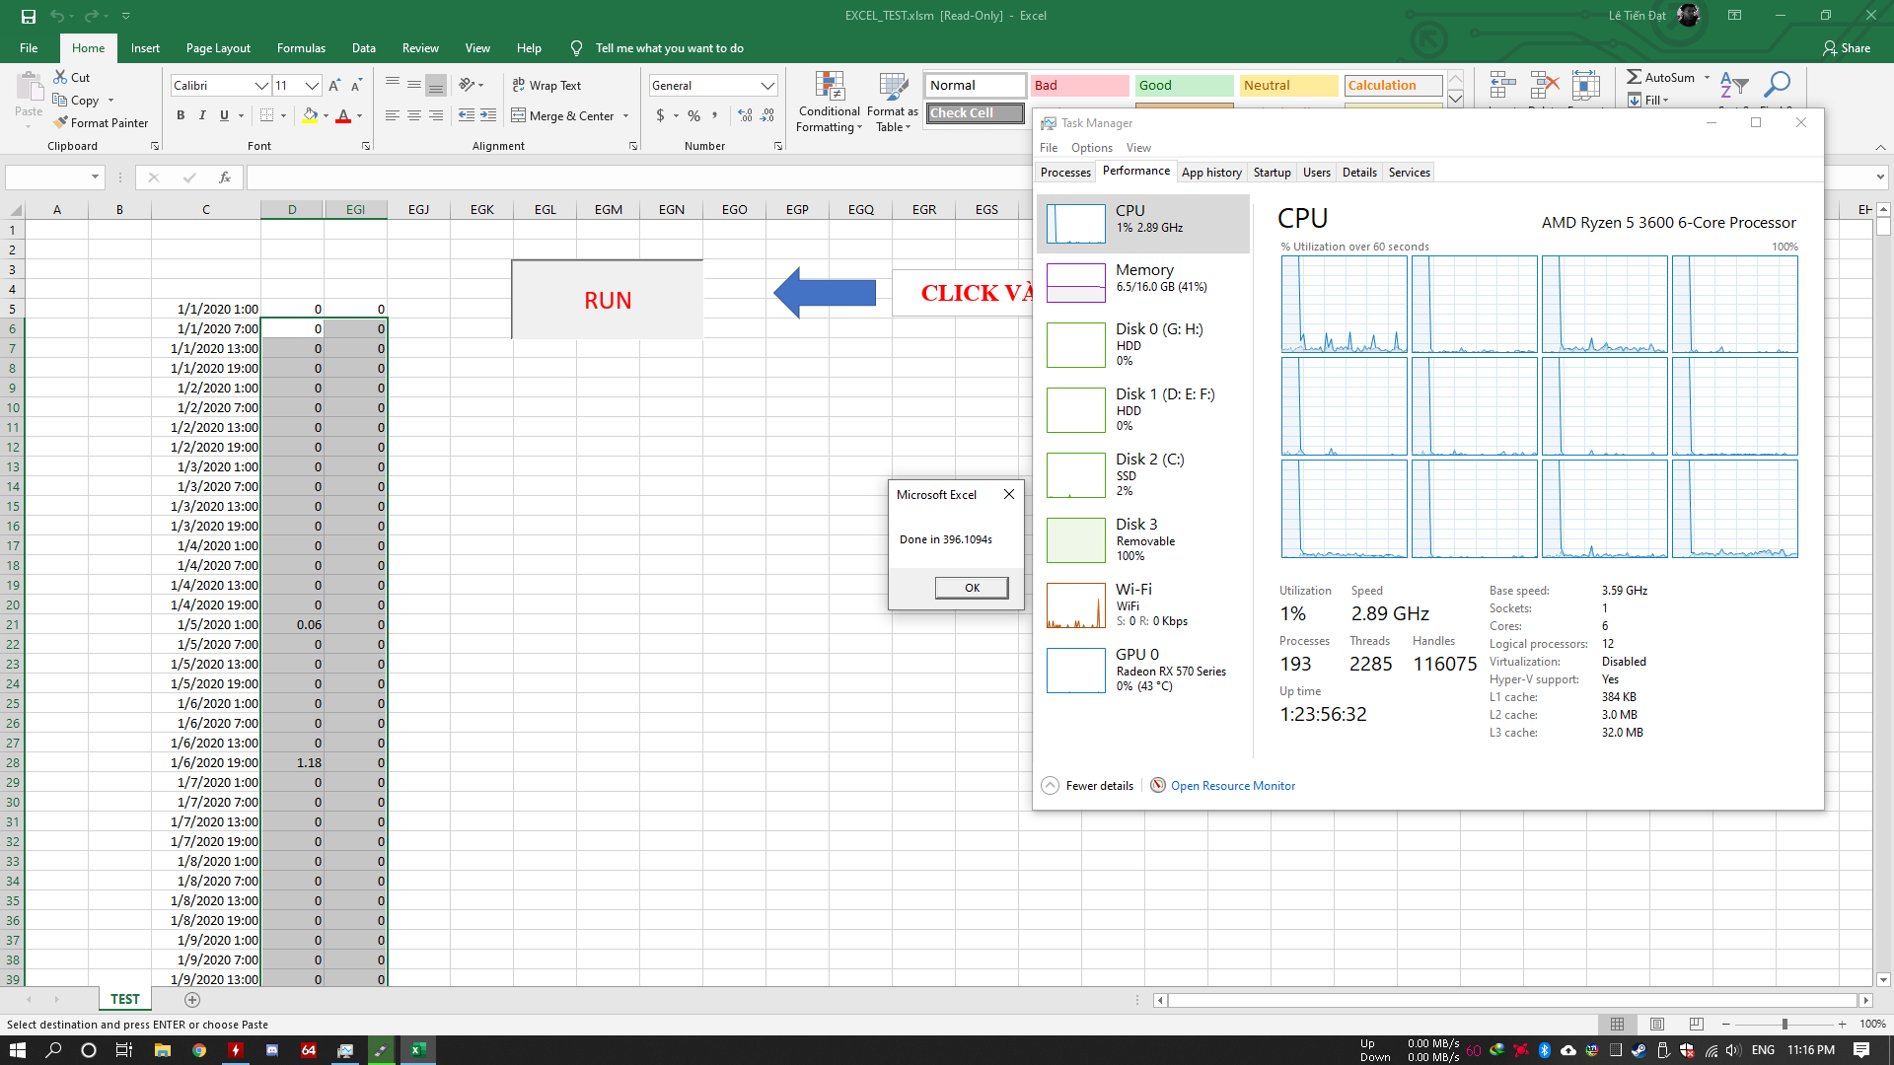Open the AutoSum dropdown arrow
1894x1065 pixels.
[1708, 77]
